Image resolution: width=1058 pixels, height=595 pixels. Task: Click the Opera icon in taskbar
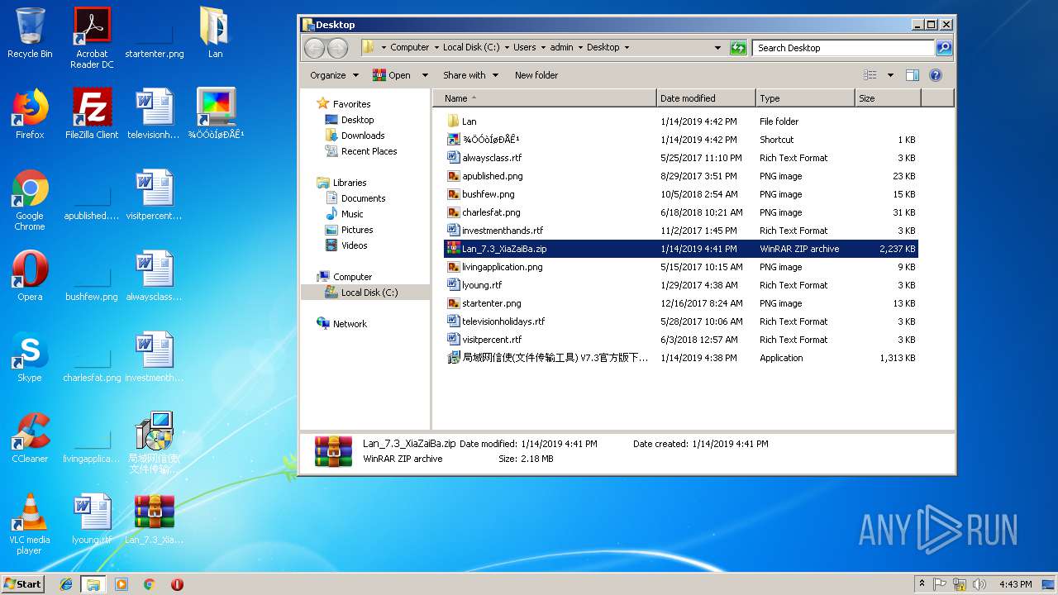click(x=177, y=584)
